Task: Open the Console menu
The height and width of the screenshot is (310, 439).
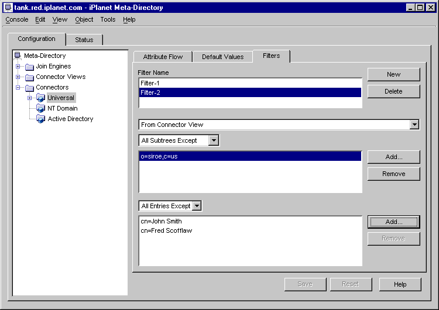Action: click(17, 19)
